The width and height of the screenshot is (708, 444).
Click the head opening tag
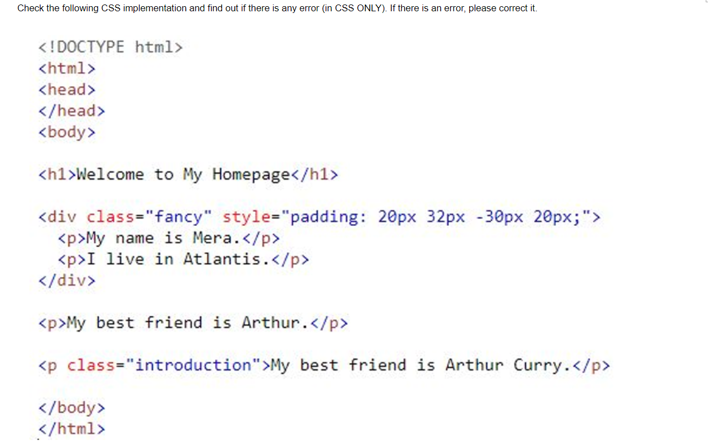coord(66,90)
